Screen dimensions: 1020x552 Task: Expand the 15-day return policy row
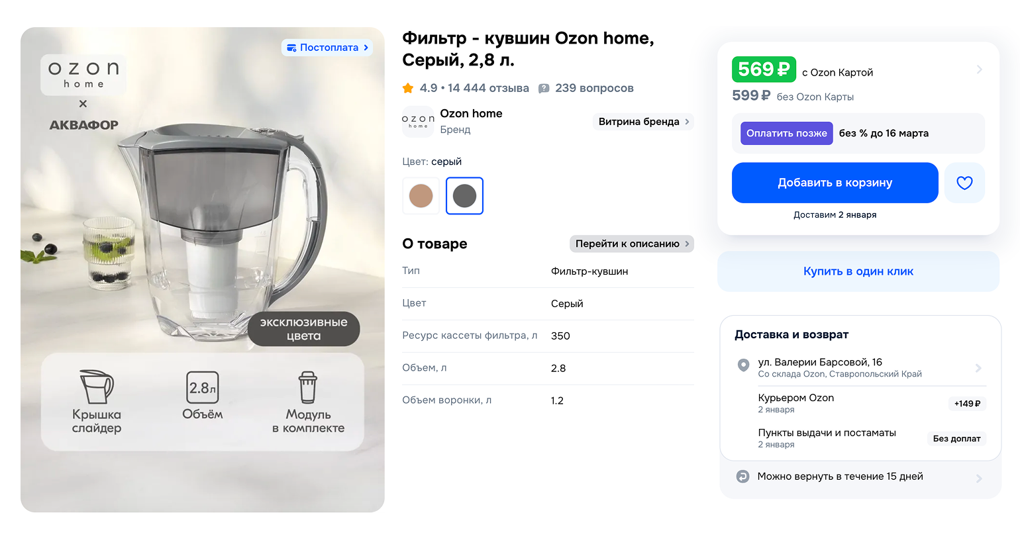[980, 477]
